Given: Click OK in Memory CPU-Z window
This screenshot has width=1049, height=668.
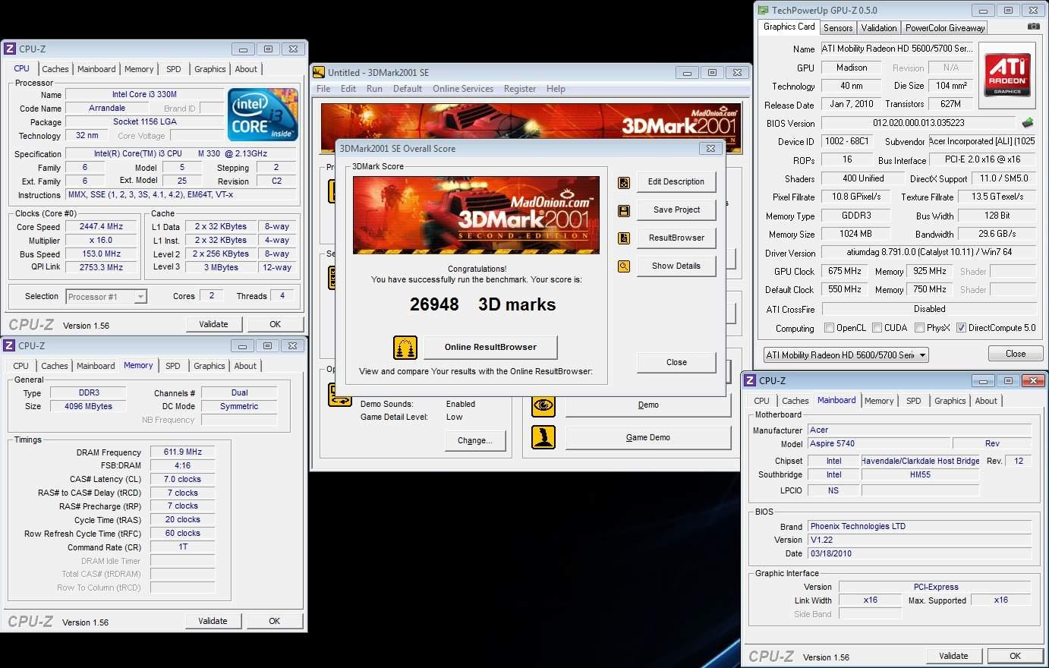Looking at the screenshot, I should pyautogui.click(x=275, y=621).
